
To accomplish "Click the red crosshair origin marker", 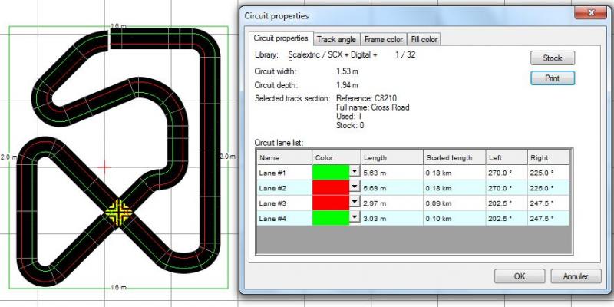I will pyautogui.click(x=105, y=166).
